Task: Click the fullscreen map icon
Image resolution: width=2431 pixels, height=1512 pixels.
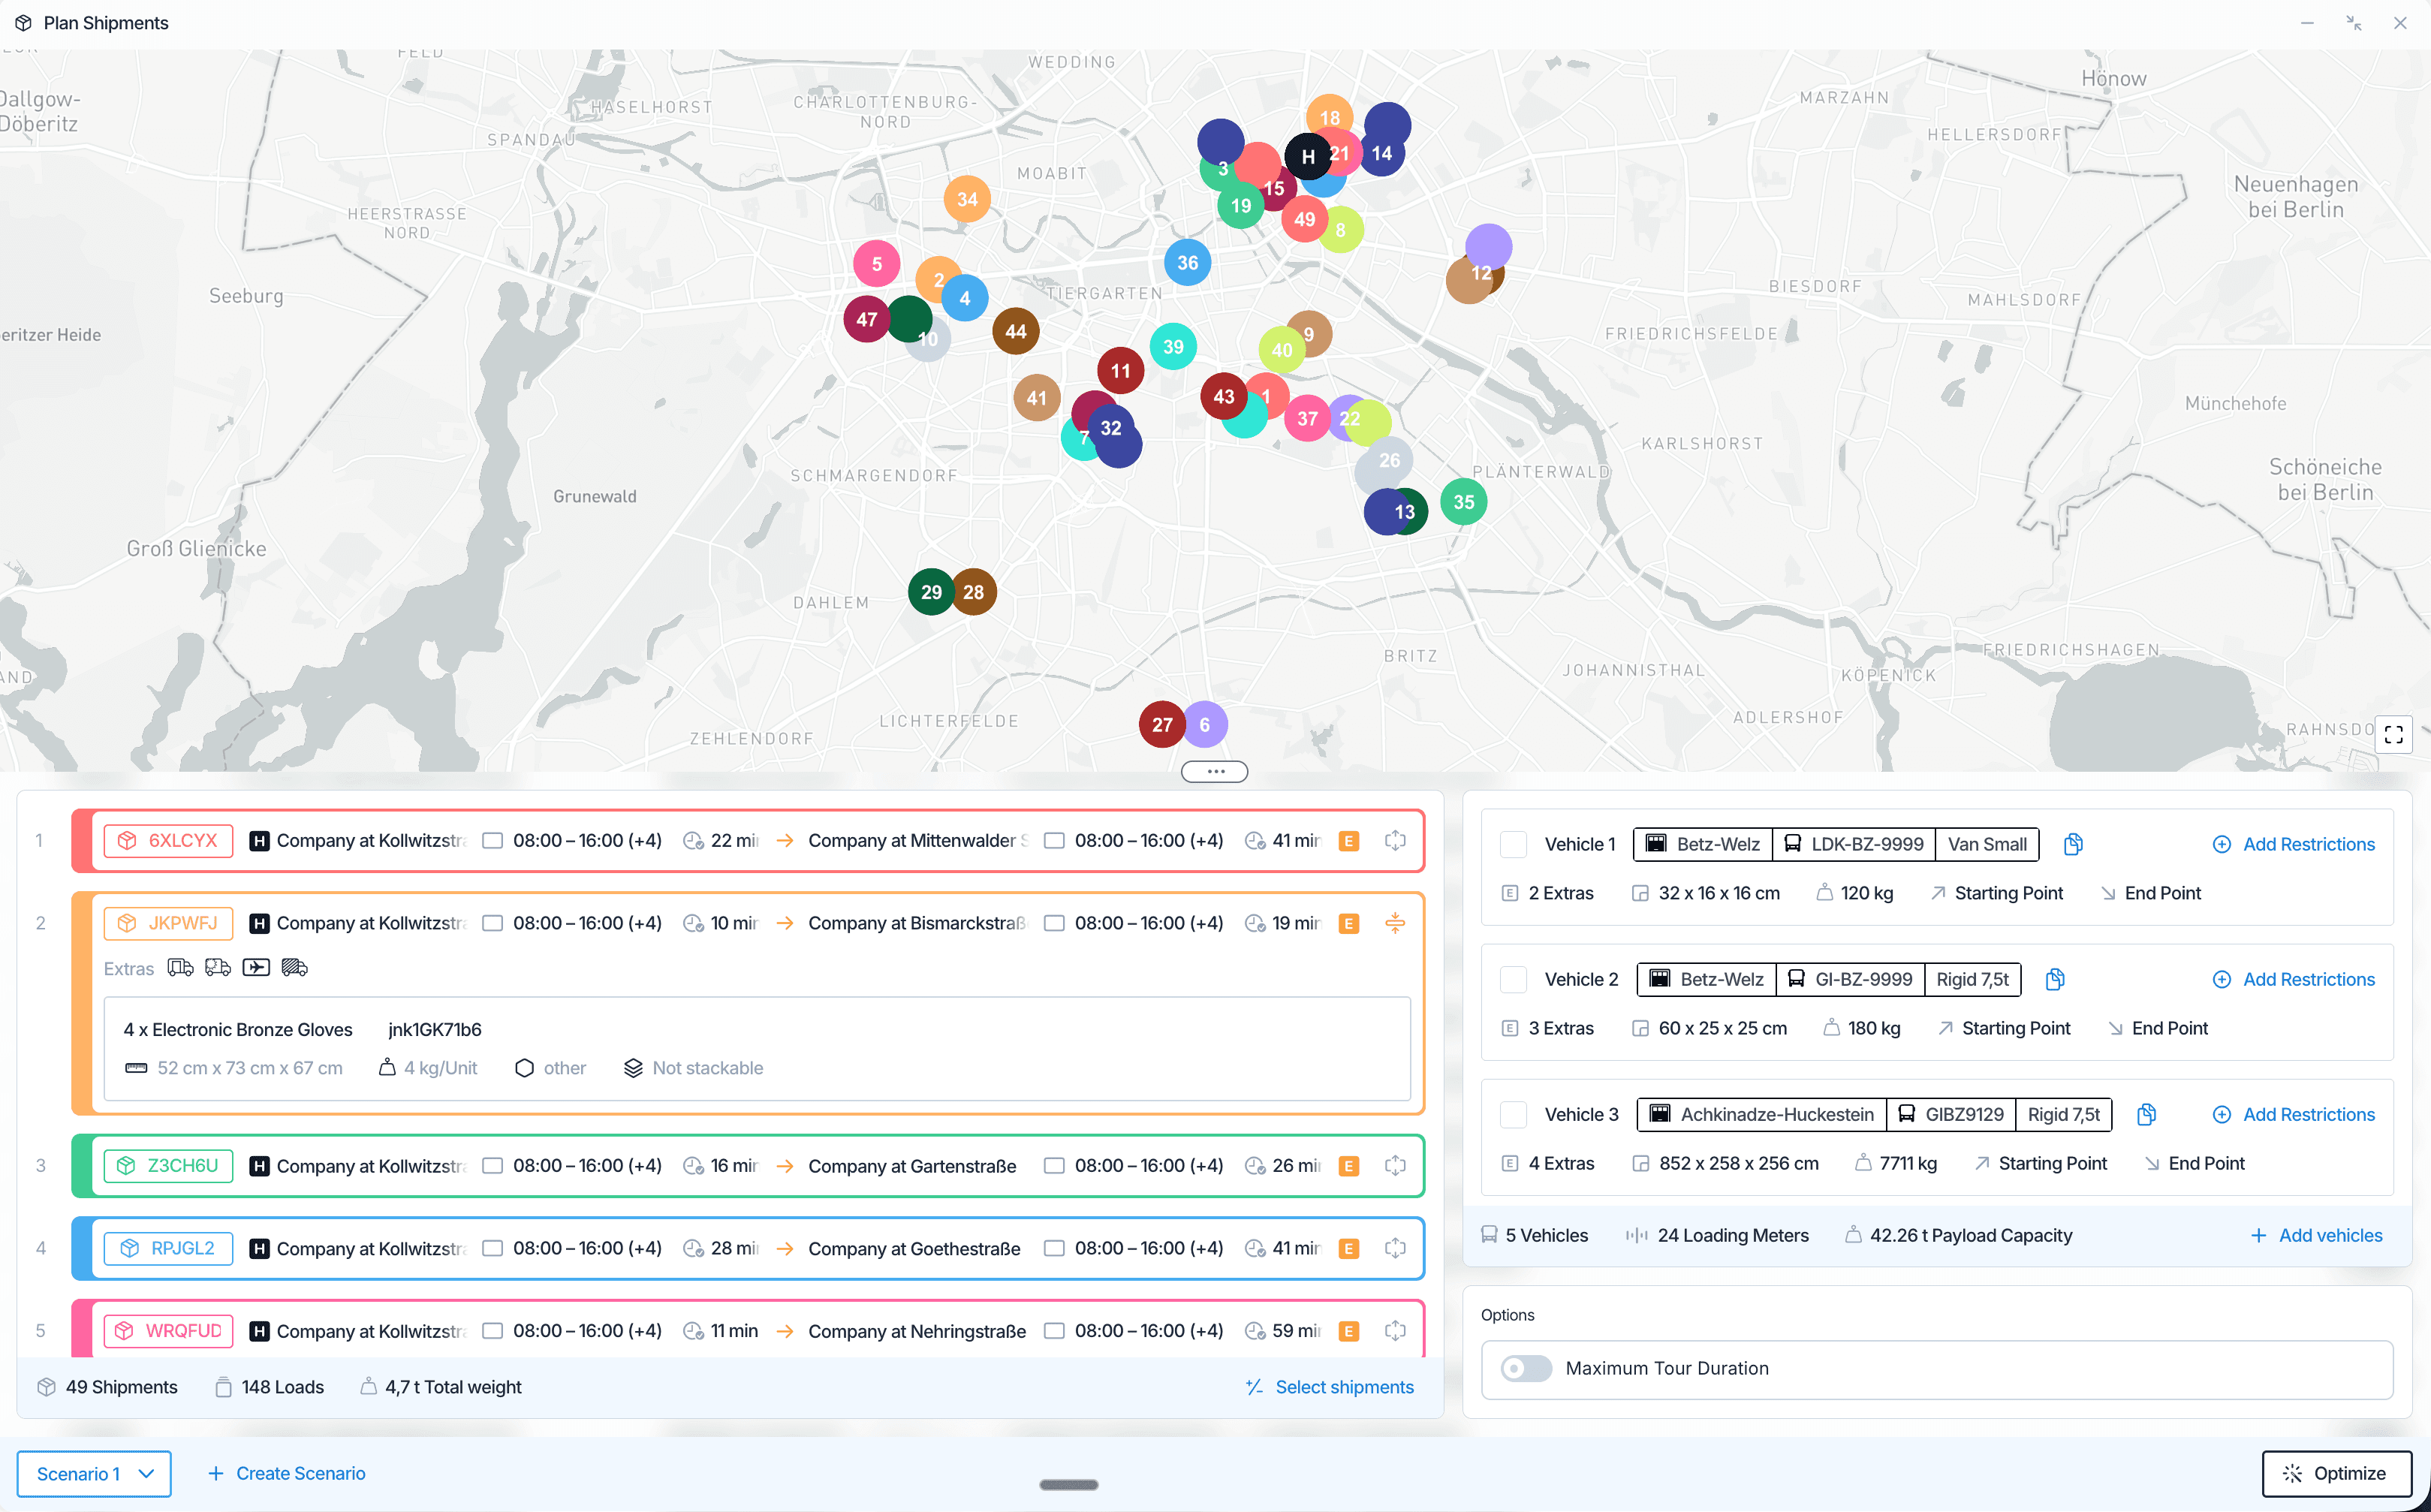Action: click(x=2393, y=735)
